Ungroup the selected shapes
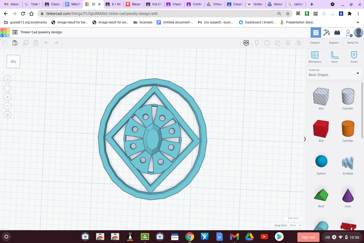 coord(278,43)
